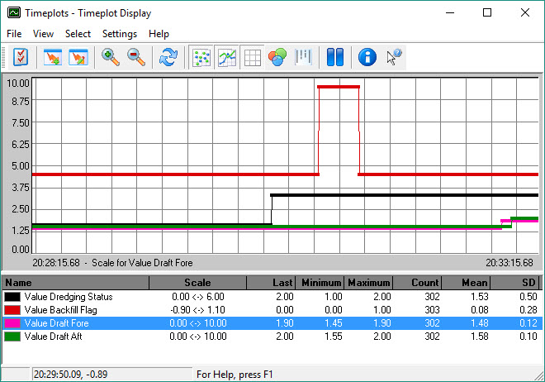The width and height of the screenshot is (545, 382).
Task: Maximize the Timeplot Display window
Action: [487, 13]
